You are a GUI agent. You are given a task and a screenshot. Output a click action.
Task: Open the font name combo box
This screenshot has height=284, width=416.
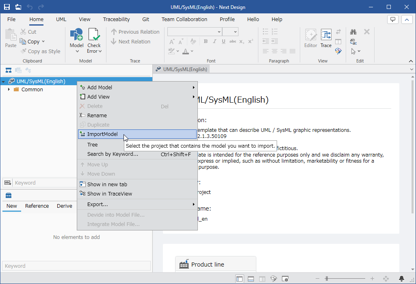tap(195, 32)
